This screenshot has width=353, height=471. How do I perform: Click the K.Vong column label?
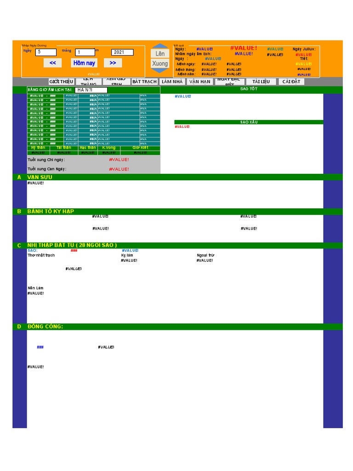[x=108, y=148]
